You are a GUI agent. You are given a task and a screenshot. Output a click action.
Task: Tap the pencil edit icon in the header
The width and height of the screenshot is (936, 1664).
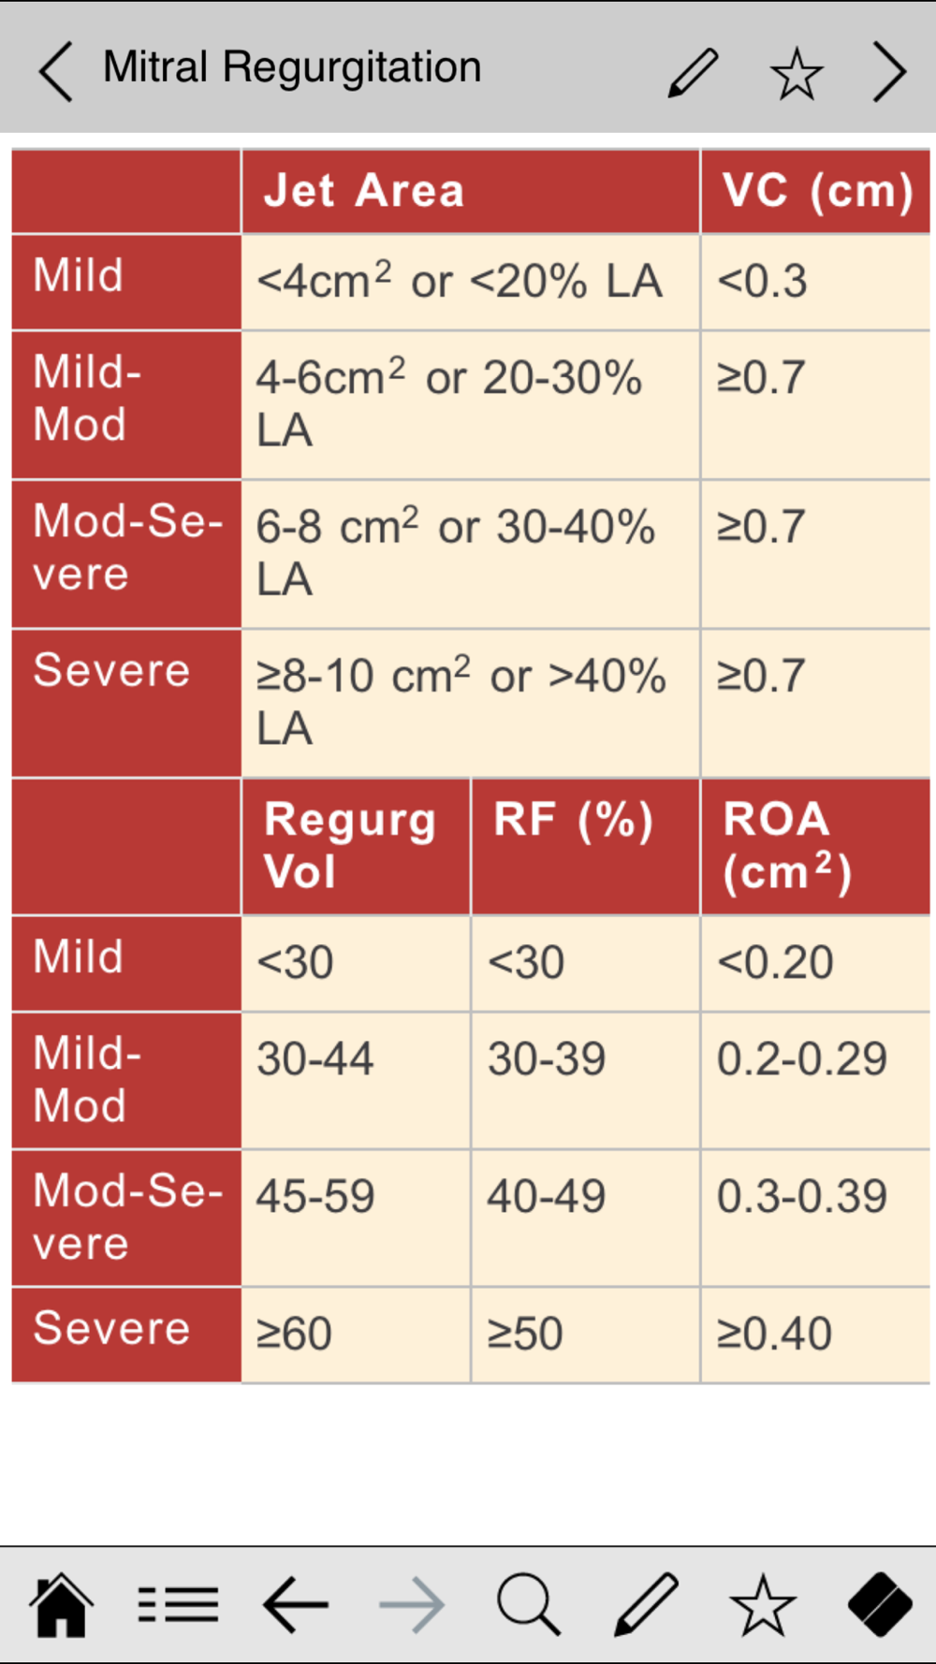pyautogui.click(x=694, y=72)
